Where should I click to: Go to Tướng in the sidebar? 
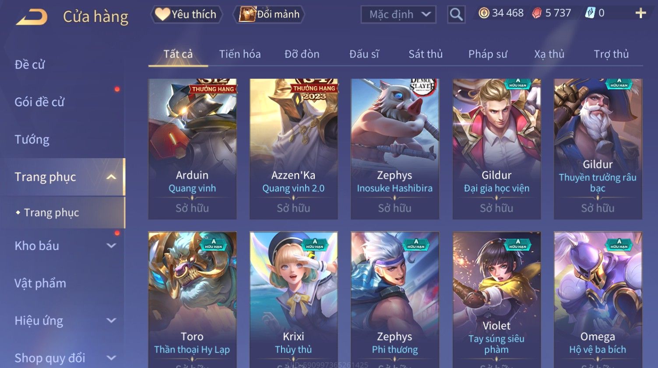pyautogui.click(x=32, y=139)
